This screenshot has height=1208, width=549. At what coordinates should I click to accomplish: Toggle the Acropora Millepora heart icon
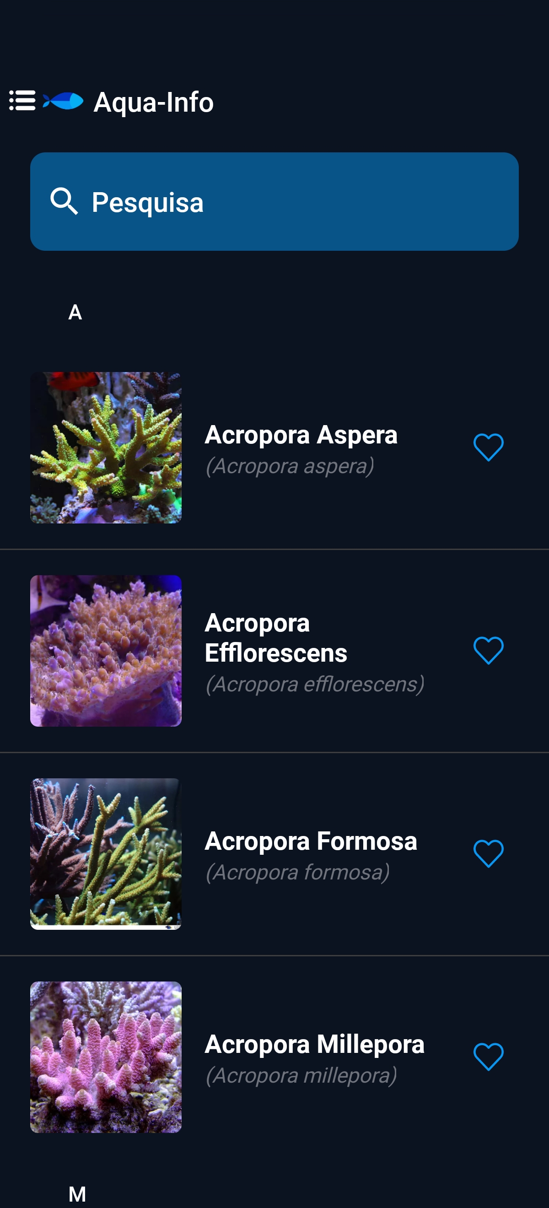488,1057
